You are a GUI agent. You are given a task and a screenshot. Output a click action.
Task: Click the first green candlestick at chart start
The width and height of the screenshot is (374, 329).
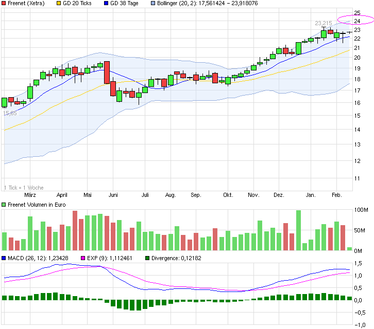click(4, 102)
